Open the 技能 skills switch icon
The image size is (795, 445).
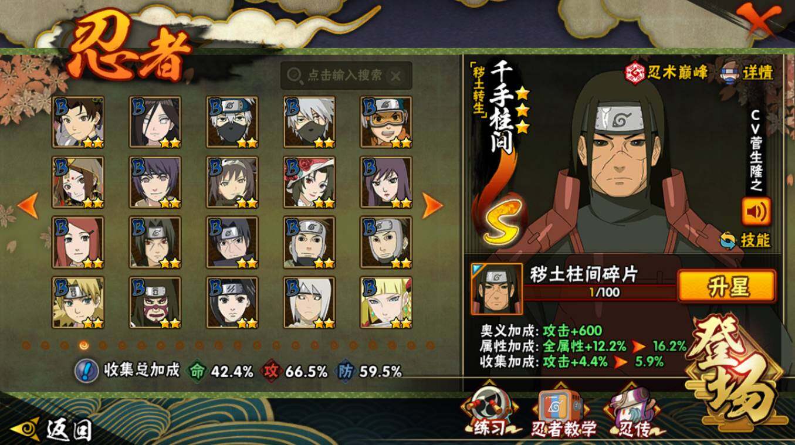click(746, 240)
